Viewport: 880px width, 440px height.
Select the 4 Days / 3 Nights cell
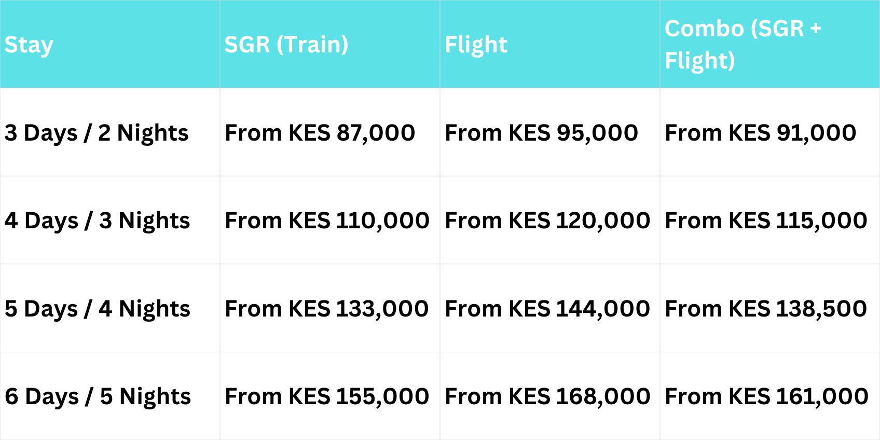[97, 221]
